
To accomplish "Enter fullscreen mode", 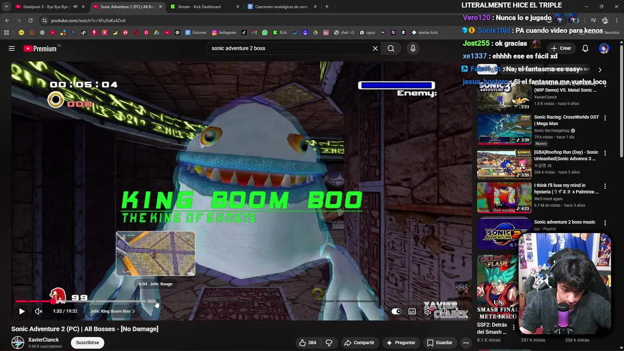I will 458,311.
